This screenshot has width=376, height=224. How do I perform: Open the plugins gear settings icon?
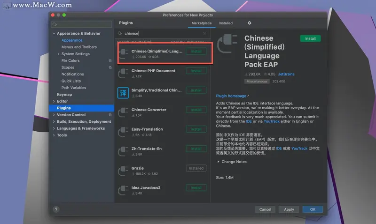tap(250, 23)
